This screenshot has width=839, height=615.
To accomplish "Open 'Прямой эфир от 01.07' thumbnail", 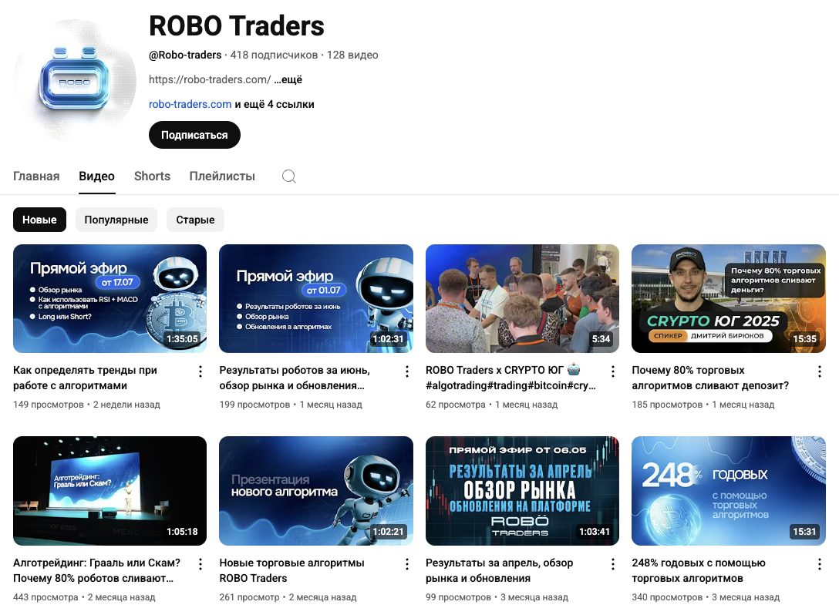I will click(315, 298).
